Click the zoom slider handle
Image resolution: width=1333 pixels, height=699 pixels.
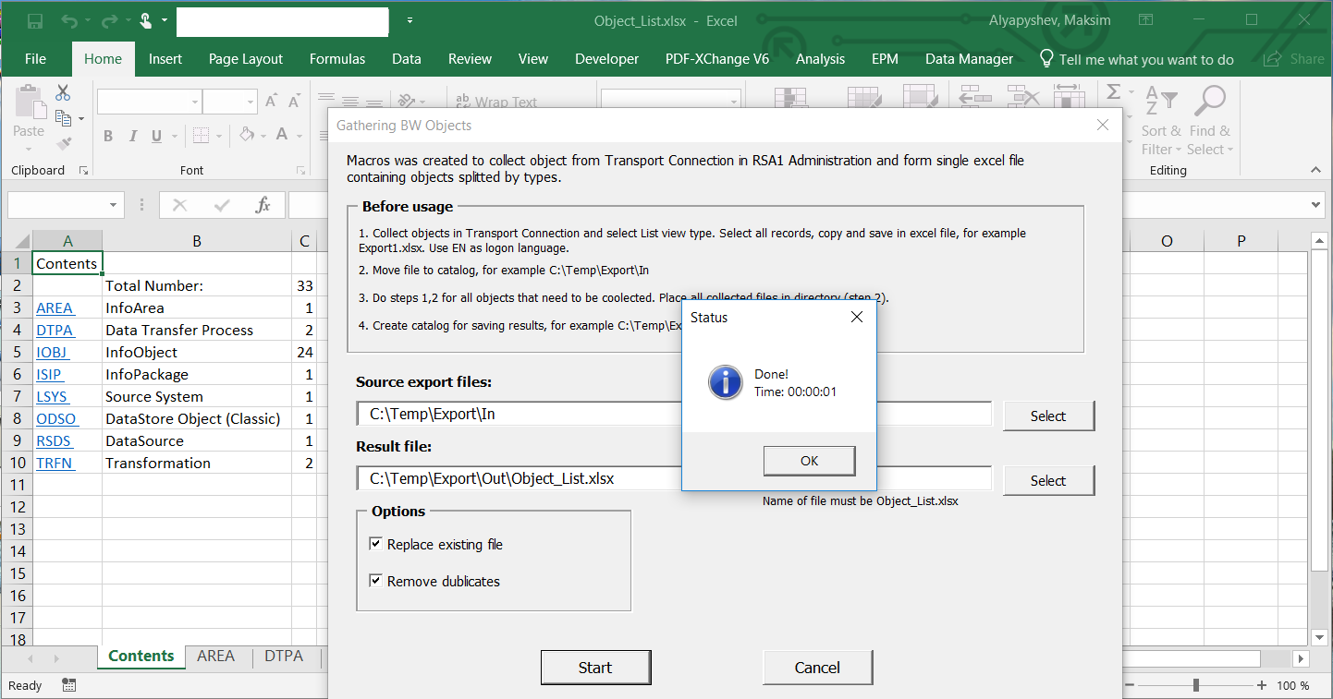(1196, 685)
